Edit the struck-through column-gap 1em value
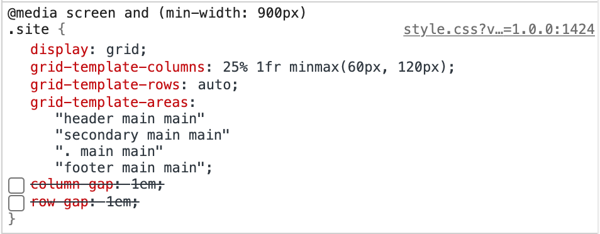This screenshot has width=600, height=234. pyautogui.click(x=143, y=185)
